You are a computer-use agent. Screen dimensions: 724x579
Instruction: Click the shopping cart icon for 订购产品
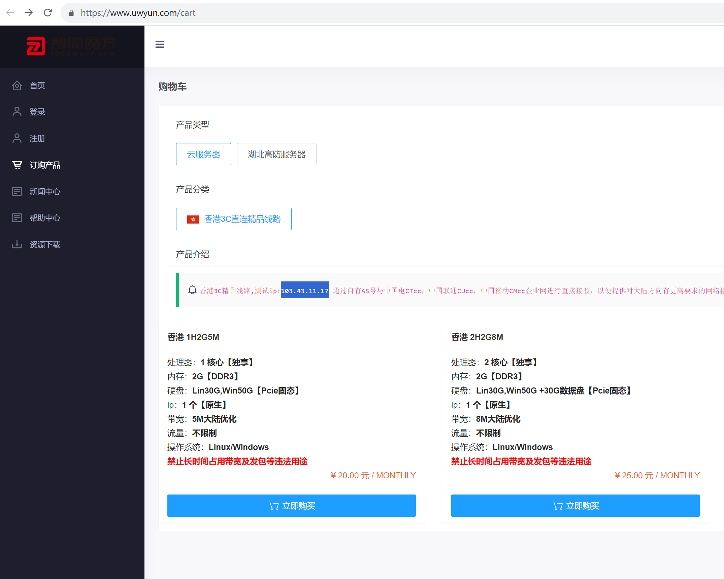[17, 165]
